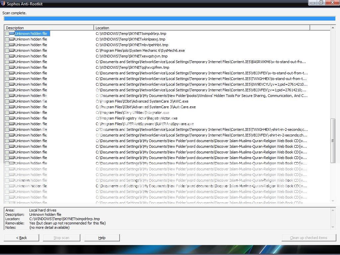This screenshot has width=340, height=255.
Task: Check the box for SKYNETwkinlpsexj.tmp
Action: click(7, 39)
